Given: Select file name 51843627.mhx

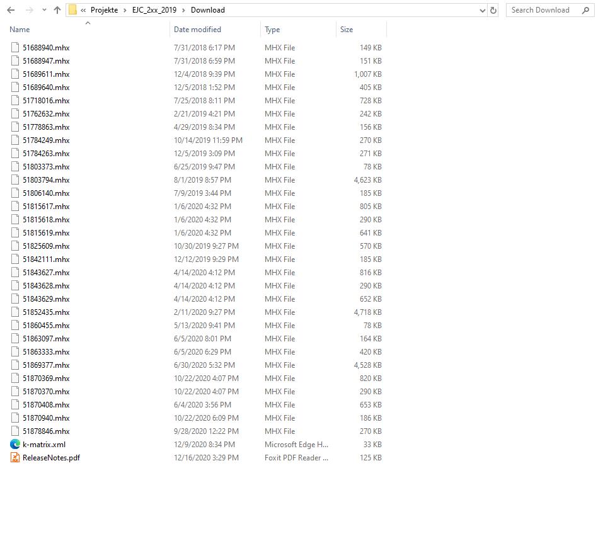Looking at the screenshot, I should (x=46, y=273).
